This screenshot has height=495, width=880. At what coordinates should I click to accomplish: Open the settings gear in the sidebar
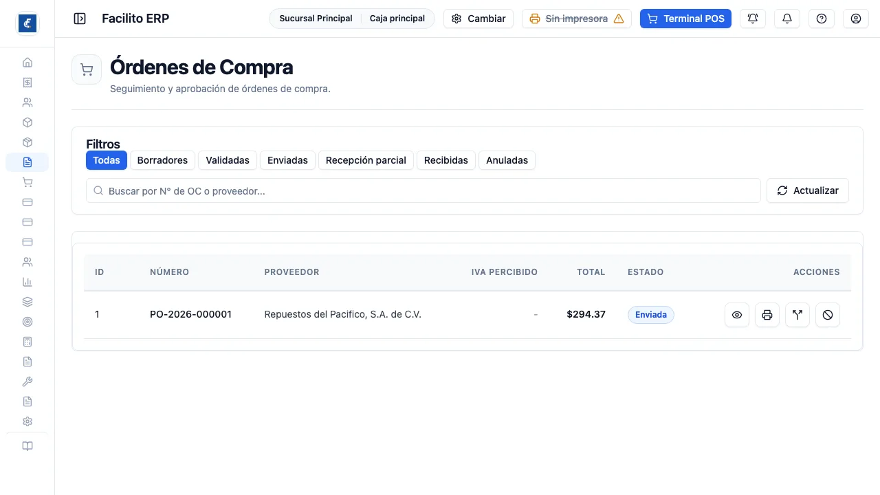tap(27, 421)
